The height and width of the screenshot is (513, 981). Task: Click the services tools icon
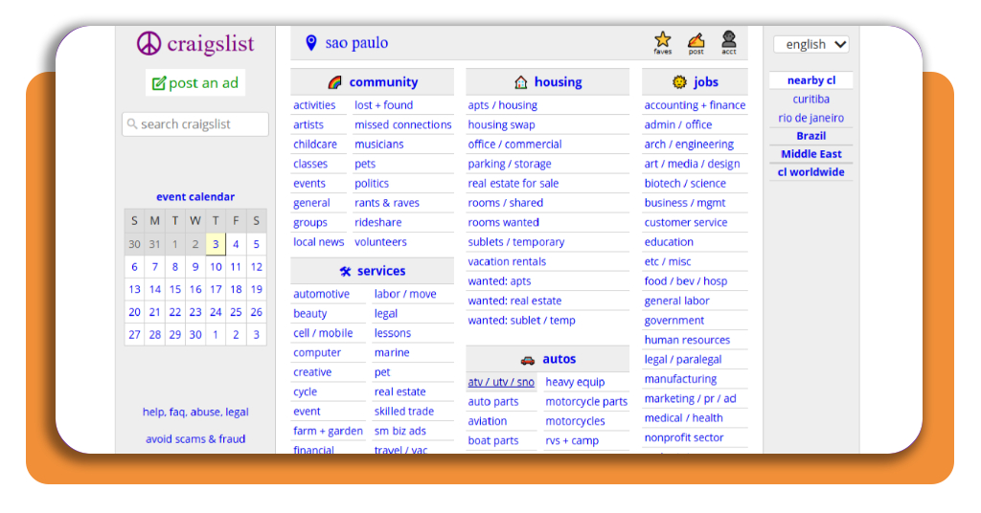click(345, 271)
